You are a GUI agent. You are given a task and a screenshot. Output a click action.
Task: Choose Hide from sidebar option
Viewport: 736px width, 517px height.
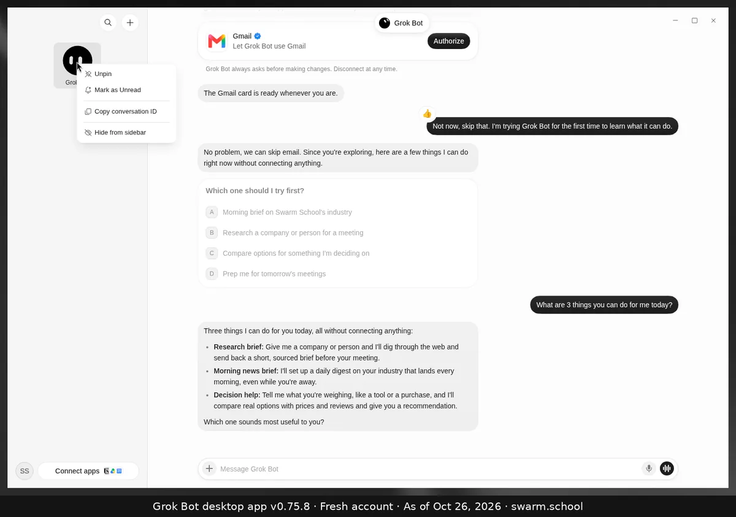click(126, 132)
